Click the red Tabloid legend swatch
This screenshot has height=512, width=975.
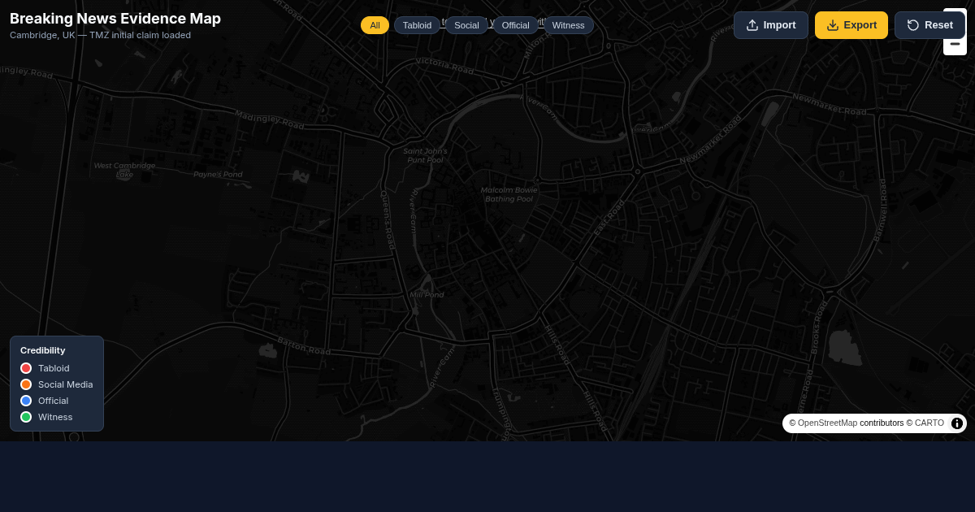26,368
